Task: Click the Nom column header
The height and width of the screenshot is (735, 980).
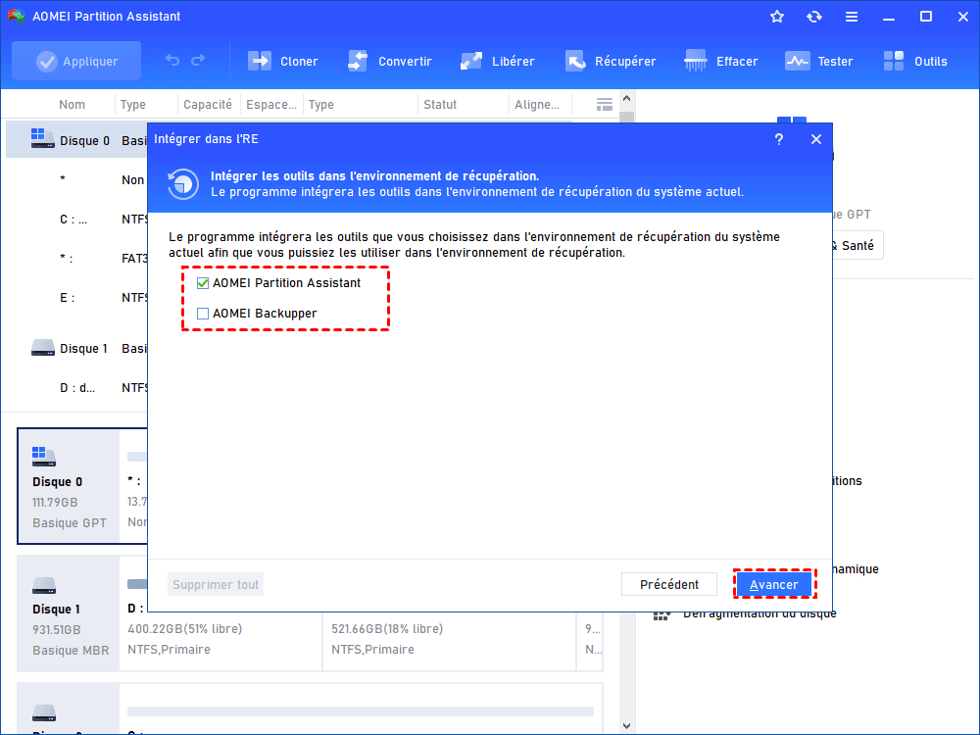Action: [x=72, y=105]
